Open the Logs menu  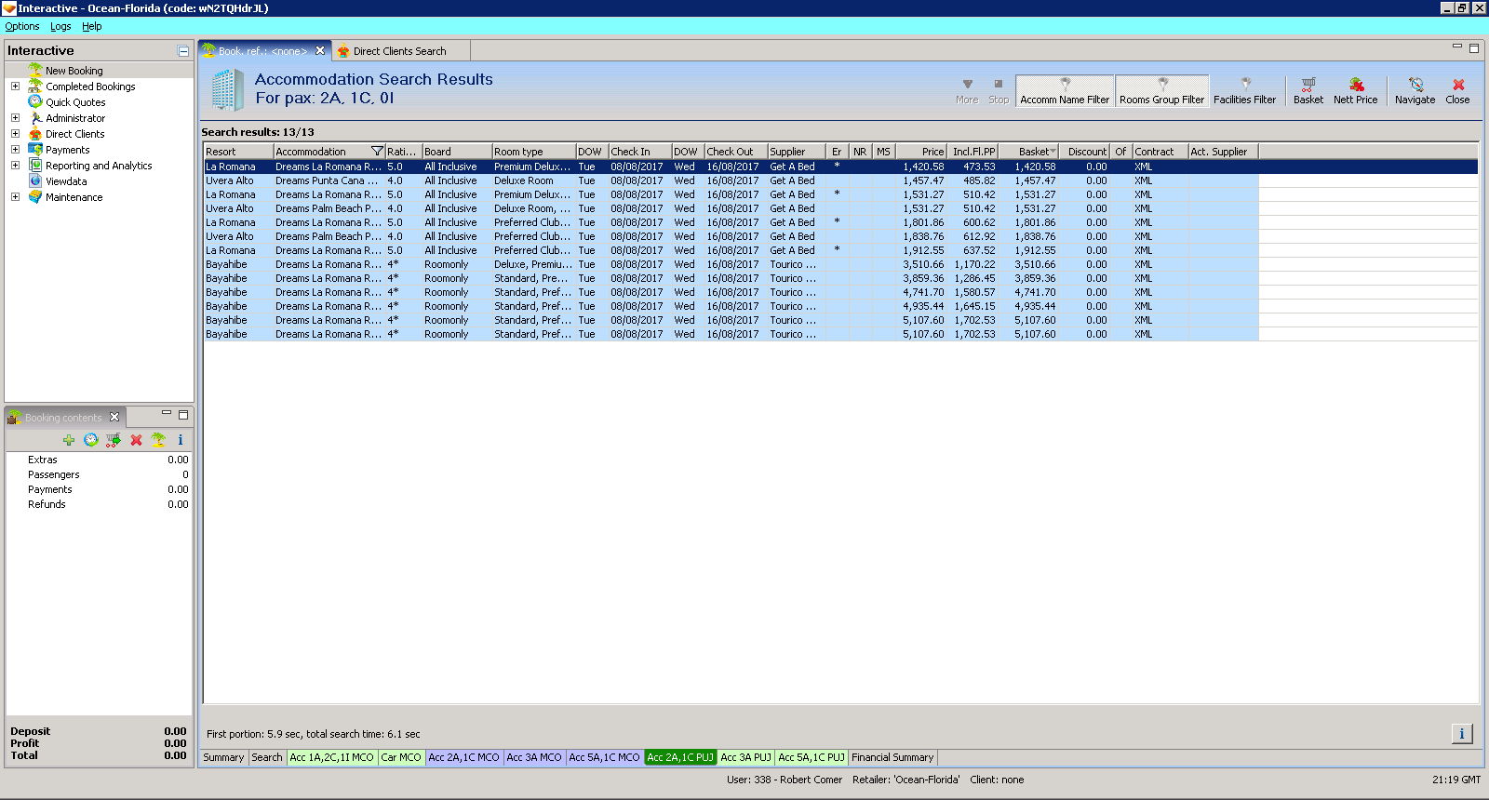[x=60, y=26]
